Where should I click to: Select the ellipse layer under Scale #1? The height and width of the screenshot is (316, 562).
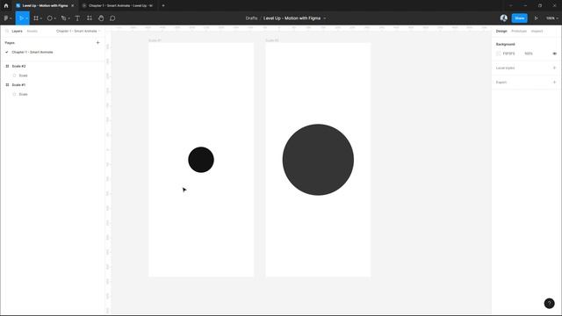tap(23, 94)
